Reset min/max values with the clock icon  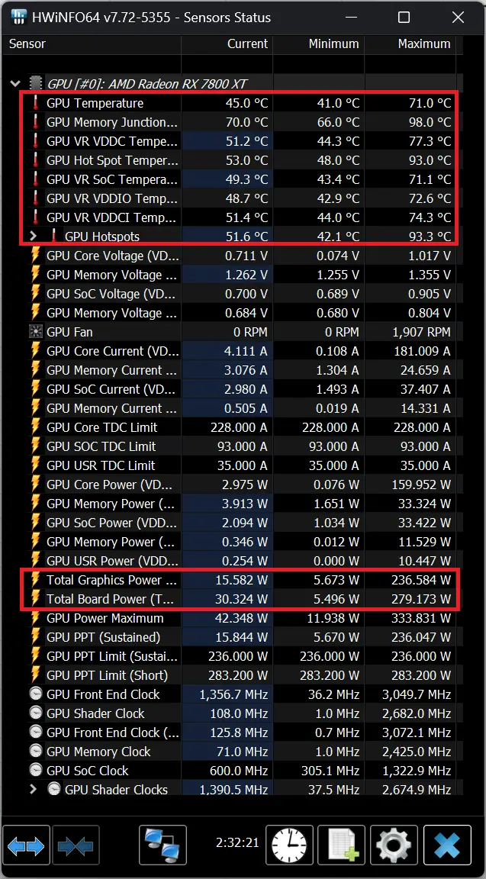point(288,846)
